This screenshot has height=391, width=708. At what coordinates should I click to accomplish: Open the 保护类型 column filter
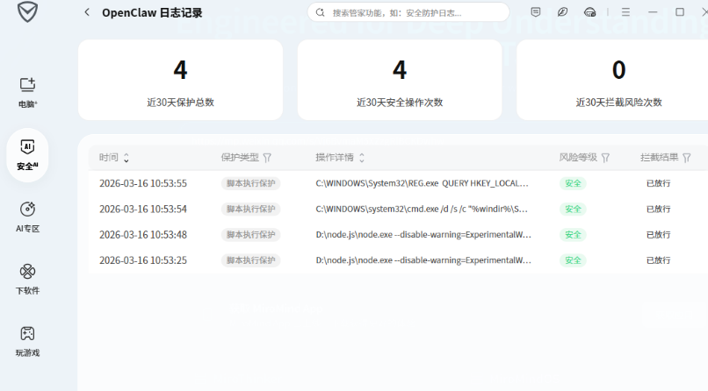click(267, 158)
